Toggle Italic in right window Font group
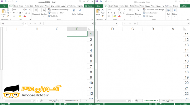 click(111, 13)
